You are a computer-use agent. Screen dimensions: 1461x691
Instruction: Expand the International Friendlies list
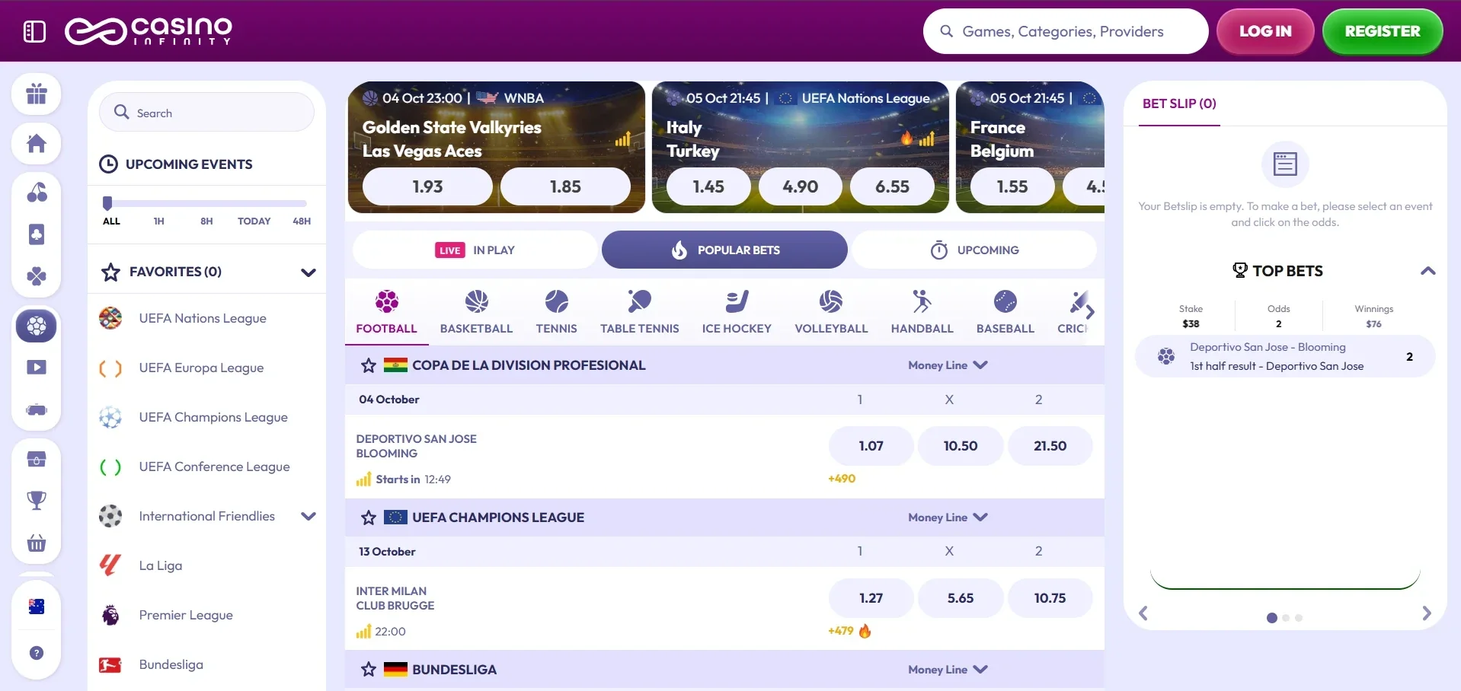coord(308,516)
